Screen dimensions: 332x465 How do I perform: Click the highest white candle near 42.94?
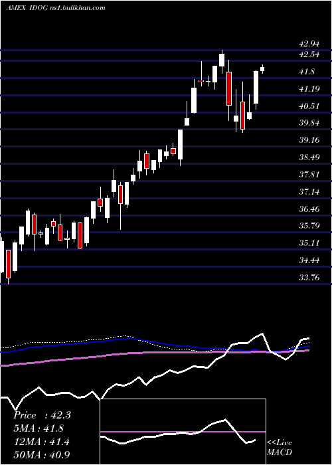(x=222, y=60)
